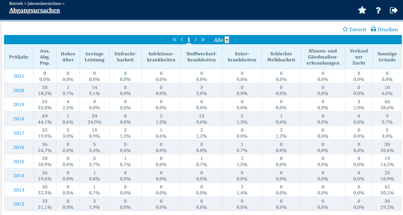403x215 pixels.
Task: Select page number 1 in paginator
Action: click(x=189, y=40)
